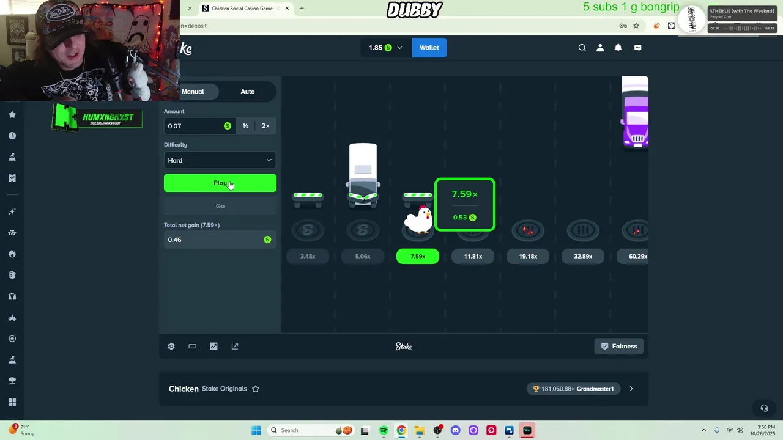
Task: Click the Chicken game title
Action: click(184, 389)
